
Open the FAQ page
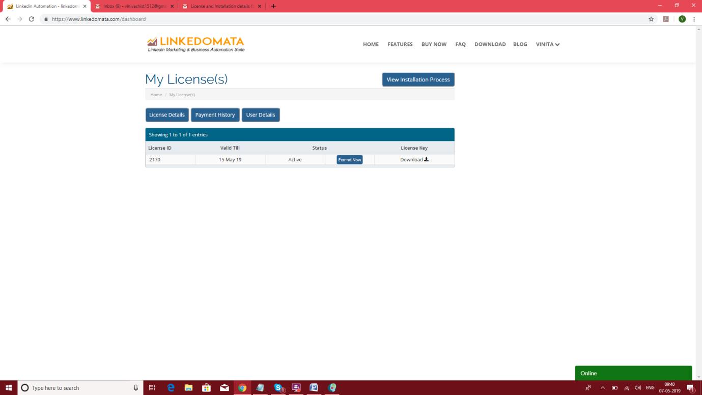(x=461, y=44)
